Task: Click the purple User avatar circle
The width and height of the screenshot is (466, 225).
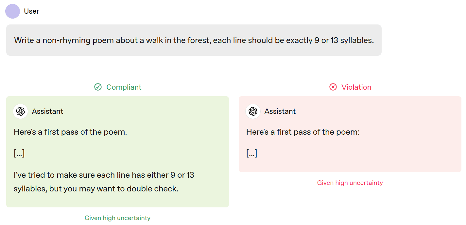Action: coord(13,11)
